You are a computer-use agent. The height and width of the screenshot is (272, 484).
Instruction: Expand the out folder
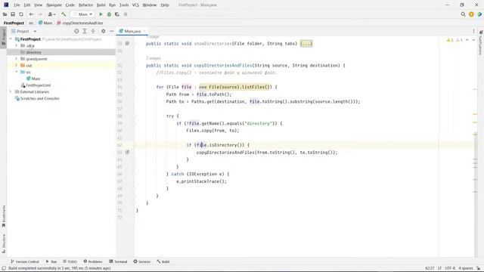[17, 66]
